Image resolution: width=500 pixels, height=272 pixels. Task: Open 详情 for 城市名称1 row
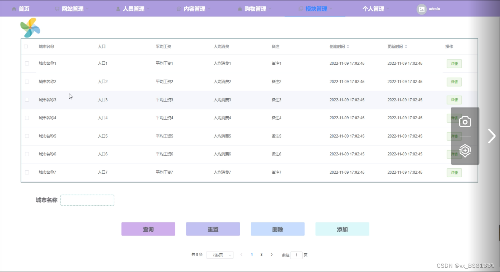[454, 64]
